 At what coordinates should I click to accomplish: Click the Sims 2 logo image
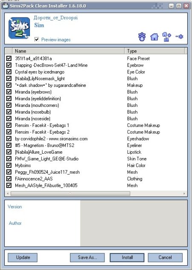(x=19, y=28)
